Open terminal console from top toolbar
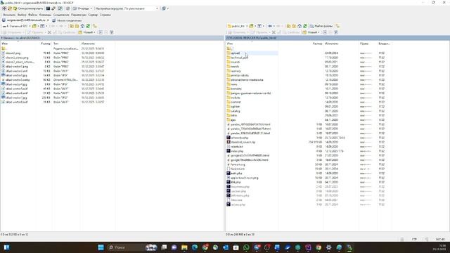Image resolution: width=450 pixels, height=253 pixels. pyautogui.click(x=48, y=8)
